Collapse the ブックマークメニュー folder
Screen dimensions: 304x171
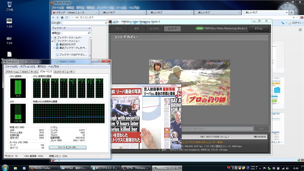pyautogui.click(x=53, y=41)
